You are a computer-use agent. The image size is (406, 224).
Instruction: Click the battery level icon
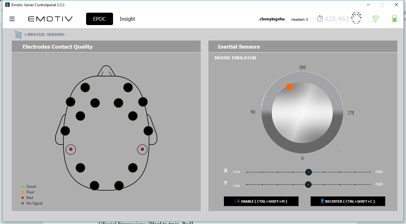(x=394, y=19)
